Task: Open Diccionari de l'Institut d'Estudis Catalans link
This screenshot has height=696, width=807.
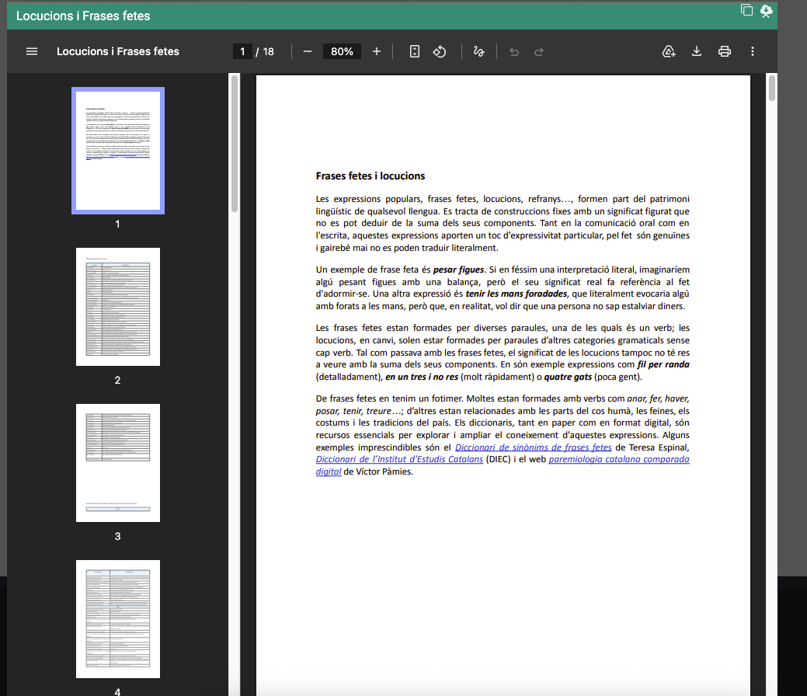Action: (x=399, y=459)
